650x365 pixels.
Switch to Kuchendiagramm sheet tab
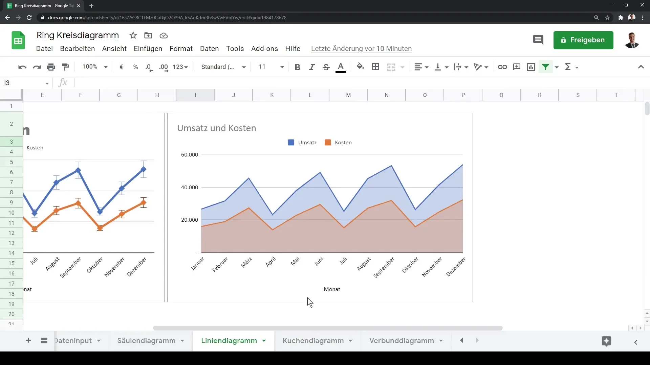pyautogui.click(x=313, y=341)
